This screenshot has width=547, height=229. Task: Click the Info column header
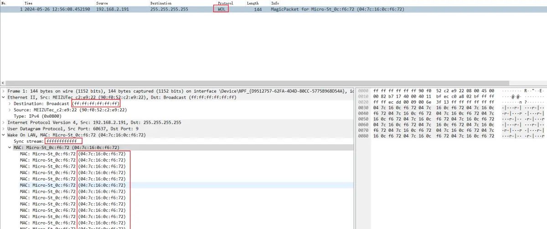click(x=274, y=3)
